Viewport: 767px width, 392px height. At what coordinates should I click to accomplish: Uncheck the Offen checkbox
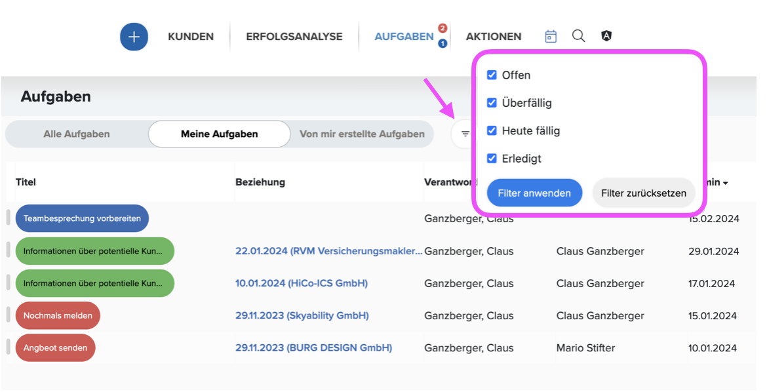tap(492, 75)
